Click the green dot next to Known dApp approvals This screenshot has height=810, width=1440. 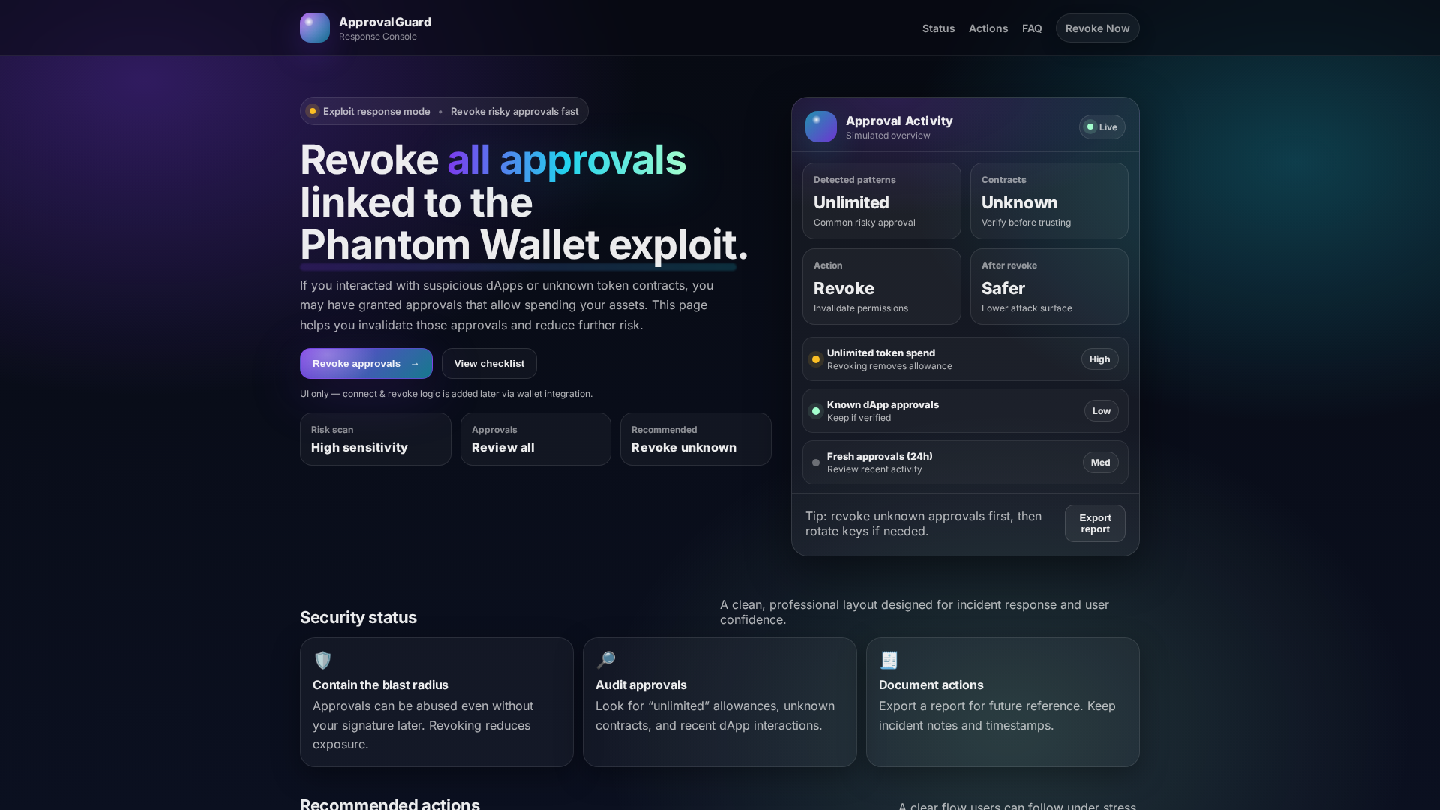tap(816, 411)
